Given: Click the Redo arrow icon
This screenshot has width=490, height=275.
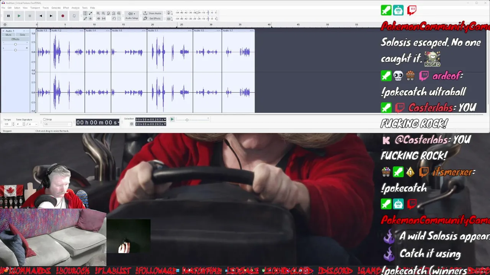Looking at the screenshot, I should coord(119,18).
